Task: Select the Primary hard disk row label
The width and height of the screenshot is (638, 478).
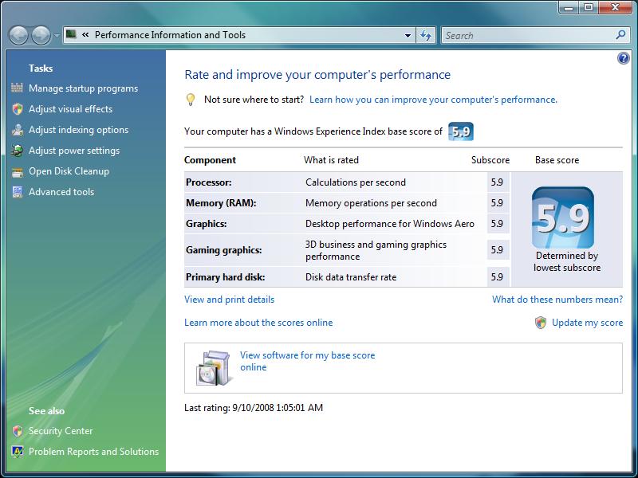Action: point(226,277)
